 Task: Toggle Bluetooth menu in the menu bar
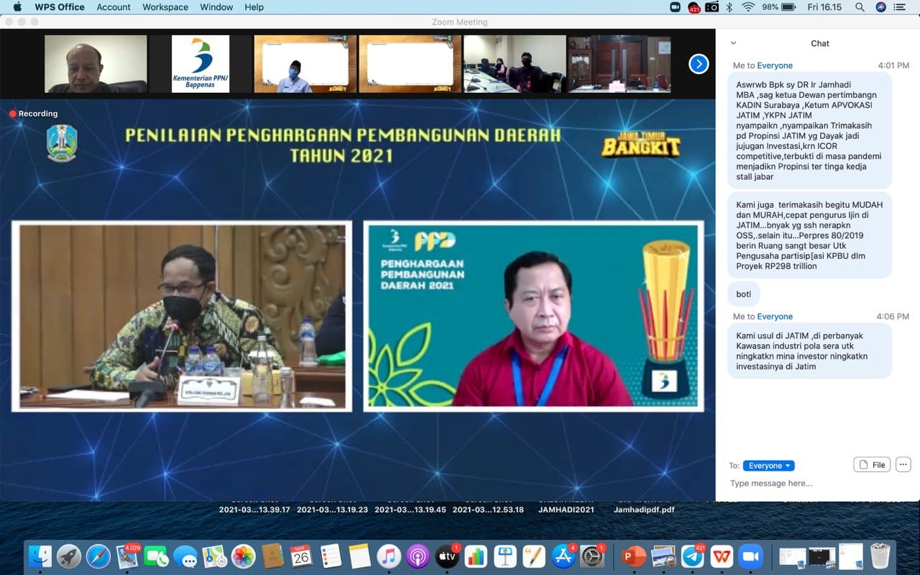[729, 7]
